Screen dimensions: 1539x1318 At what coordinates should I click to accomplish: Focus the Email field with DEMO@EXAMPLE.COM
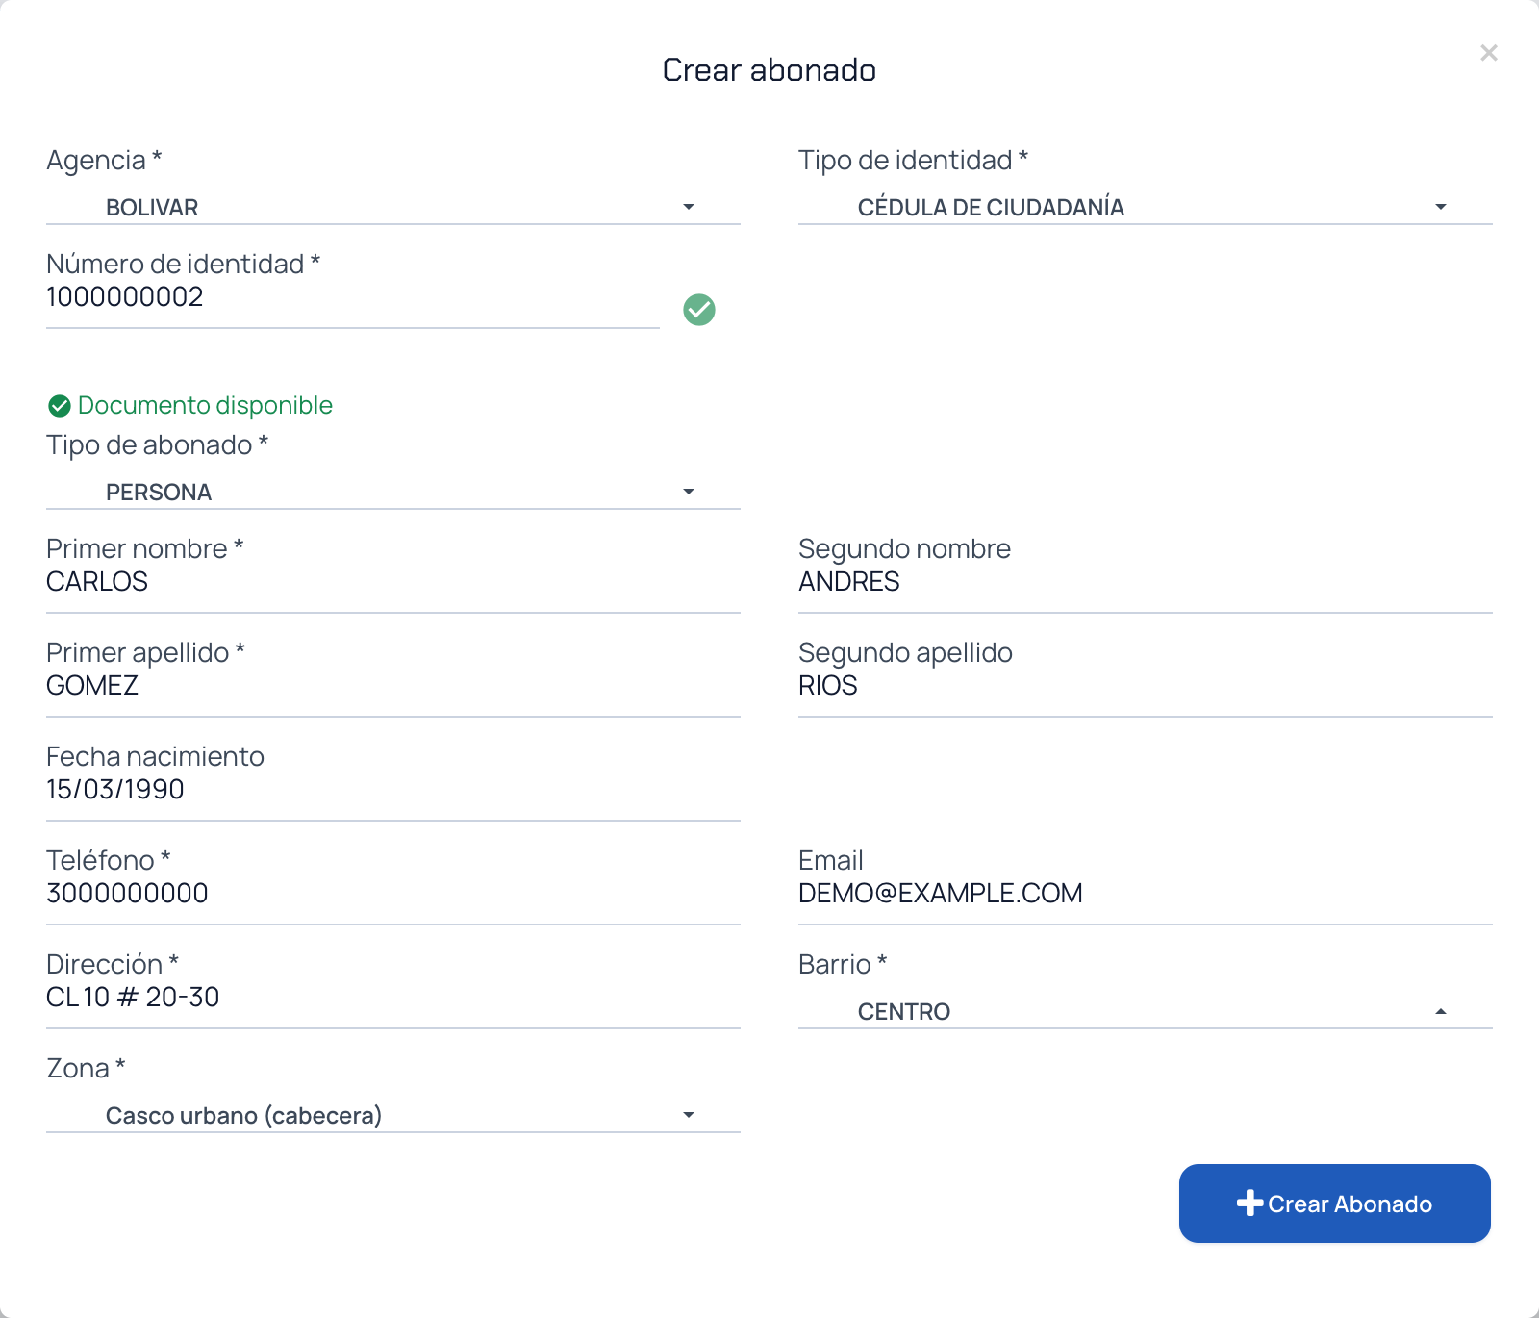coord(1146,894)
